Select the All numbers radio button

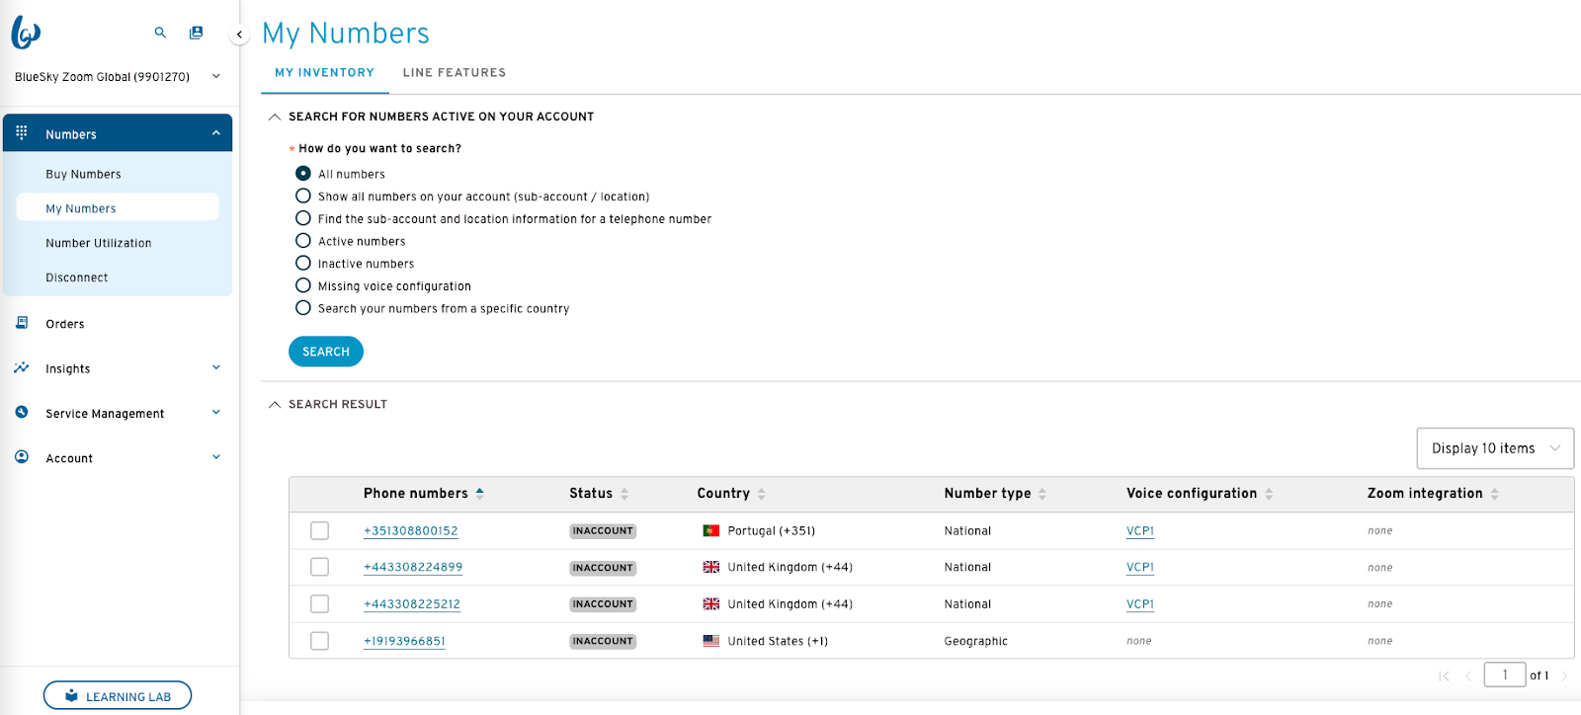pyautogui.click(x=303, y=173)
